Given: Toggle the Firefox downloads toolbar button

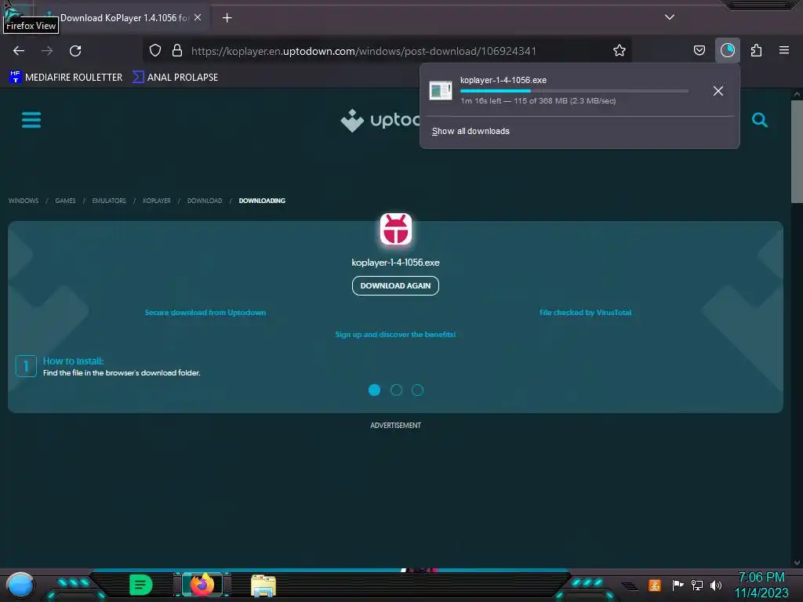Looking at the screenshot, I should coord(727,50).
